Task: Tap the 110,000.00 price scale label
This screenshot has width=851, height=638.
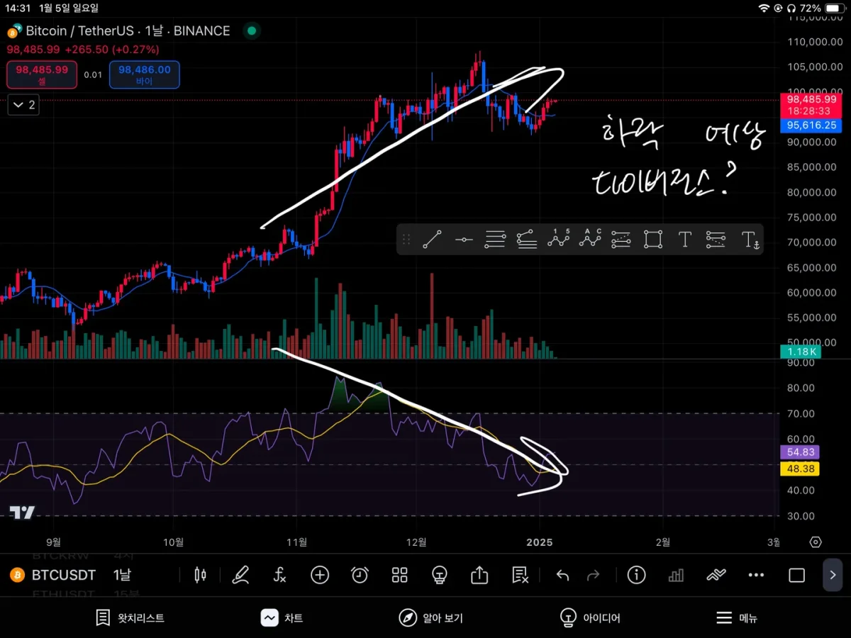Action: pyautogui.click(x=814, y=42)
